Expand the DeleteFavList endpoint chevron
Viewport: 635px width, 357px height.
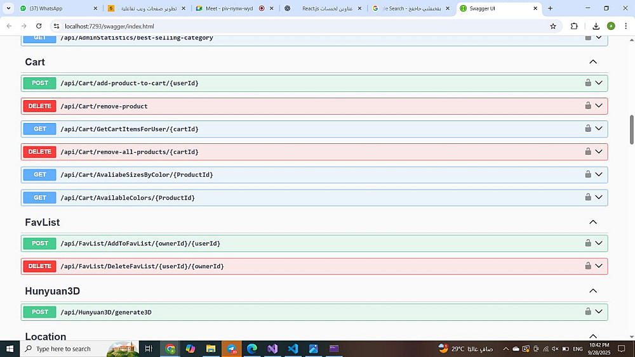(x=599, y=266)
